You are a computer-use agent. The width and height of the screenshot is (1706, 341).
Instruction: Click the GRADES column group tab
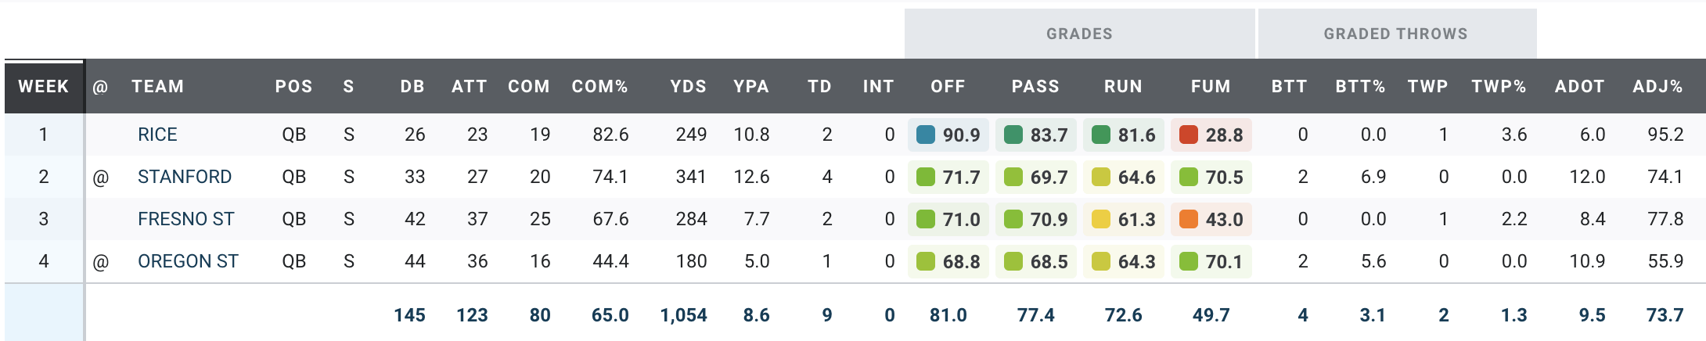[x=1079, y=34]
